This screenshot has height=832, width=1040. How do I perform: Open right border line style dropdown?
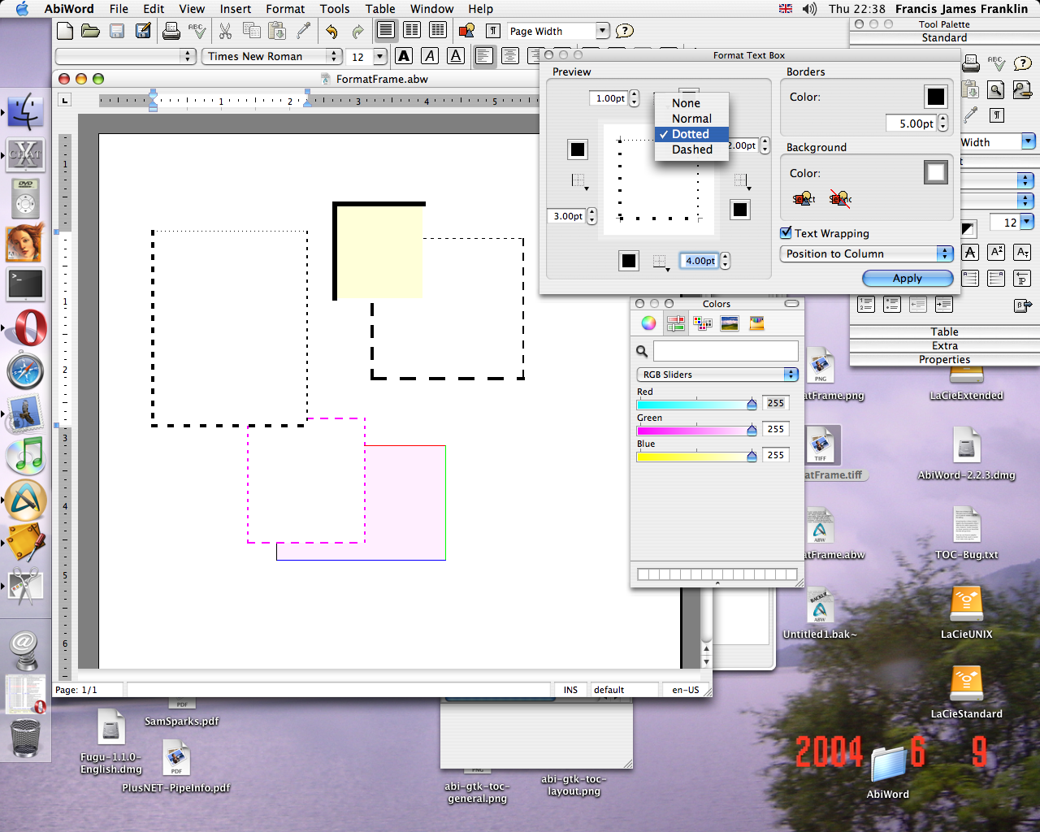tap(741, 180)
